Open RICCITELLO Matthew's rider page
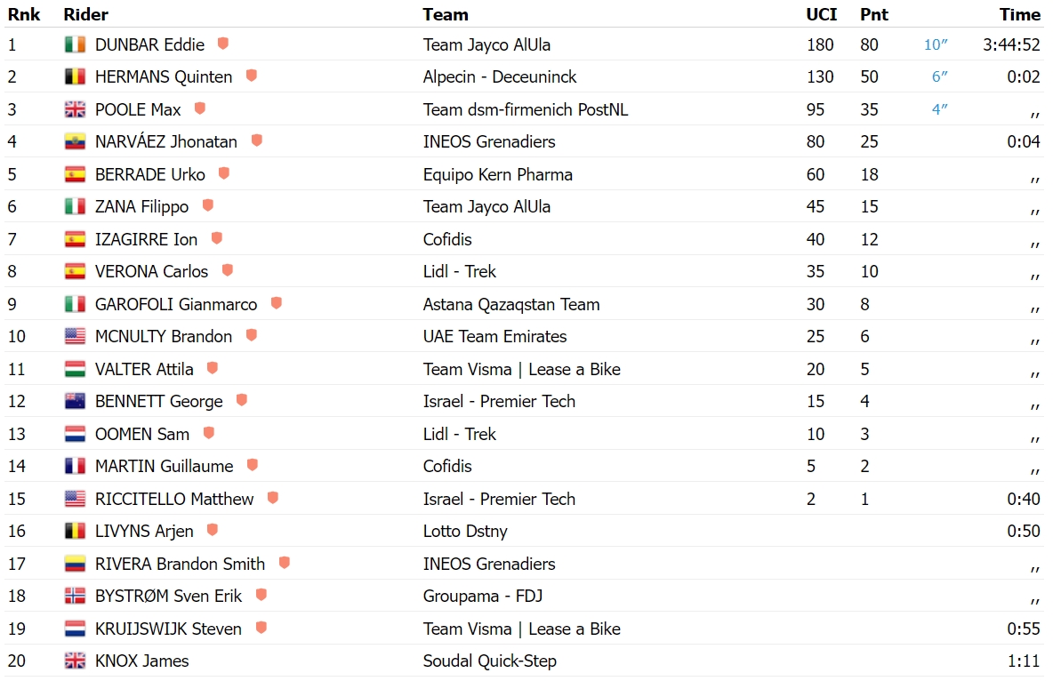This screenshot has width=1053, height=681. [x=174, y=499]
